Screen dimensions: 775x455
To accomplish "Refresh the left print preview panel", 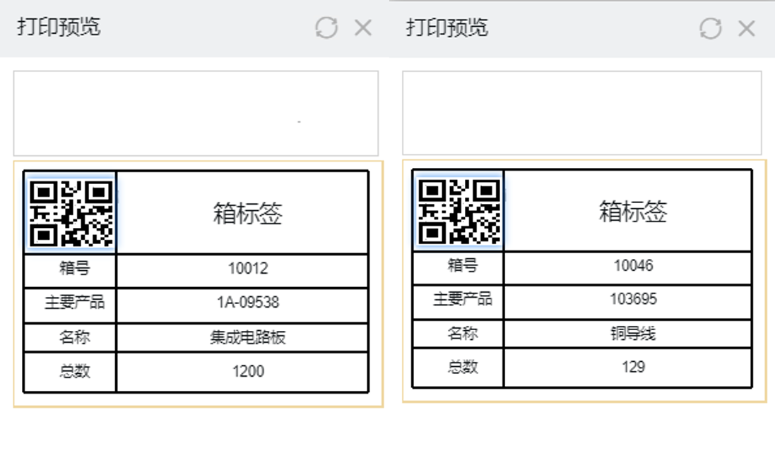I will coord(326,27).
